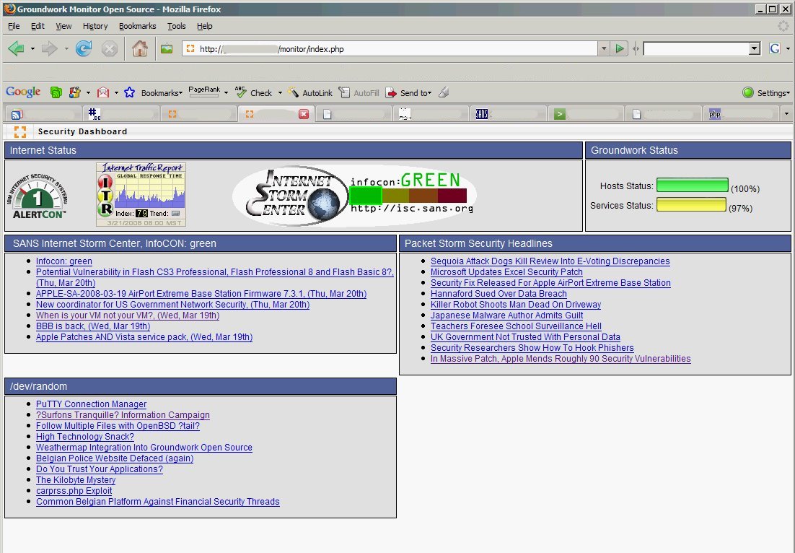The height and width of the screenshot is (553, 795).
Task: Click the highlighter pen icon on Google toolbar
Action: [x=444, y=92]
